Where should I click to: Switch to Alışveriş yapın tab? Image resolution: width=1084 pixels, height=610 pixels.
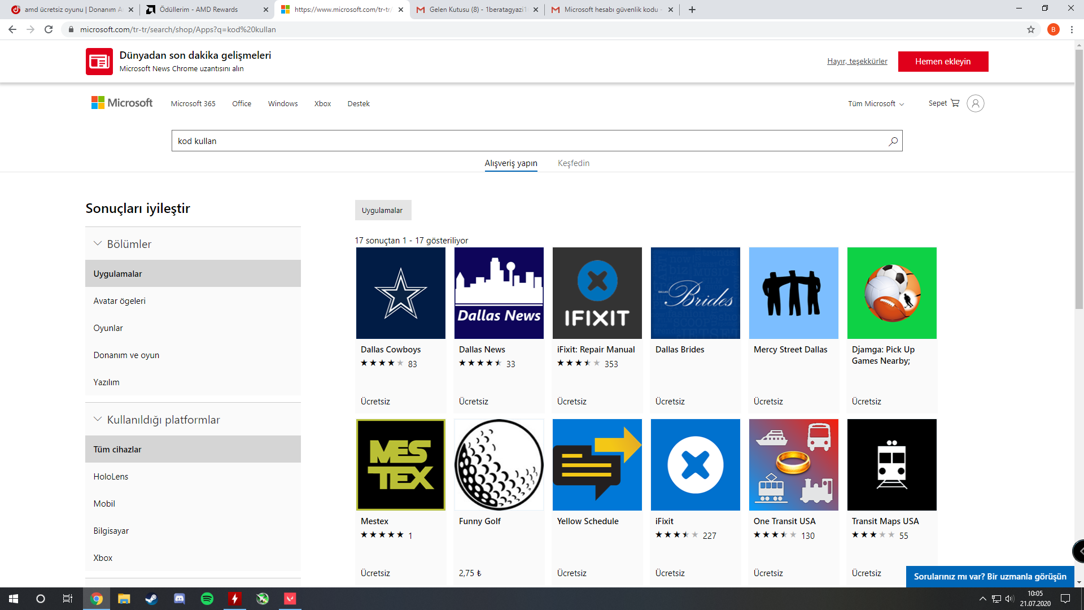click(511, 163)
